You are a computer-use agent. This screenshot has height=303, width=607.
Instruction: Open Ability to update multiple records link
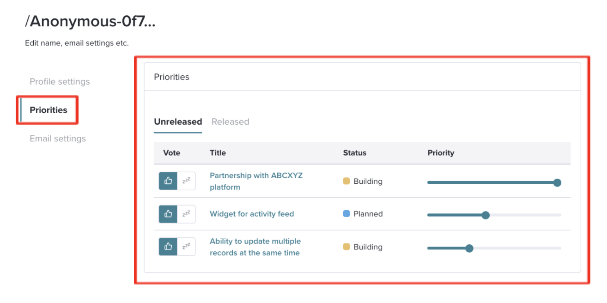(x=255, y=247)
